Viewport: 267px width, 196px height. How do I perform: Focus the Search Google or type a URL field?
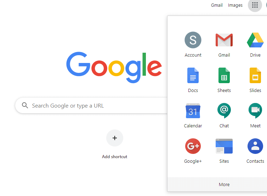point(92,105)
